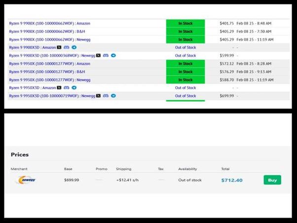The width and height of the screenshot is (297, 223).
Task: Click Telegram icon in 9900X3D Newegg row
Action: (113, 56)
